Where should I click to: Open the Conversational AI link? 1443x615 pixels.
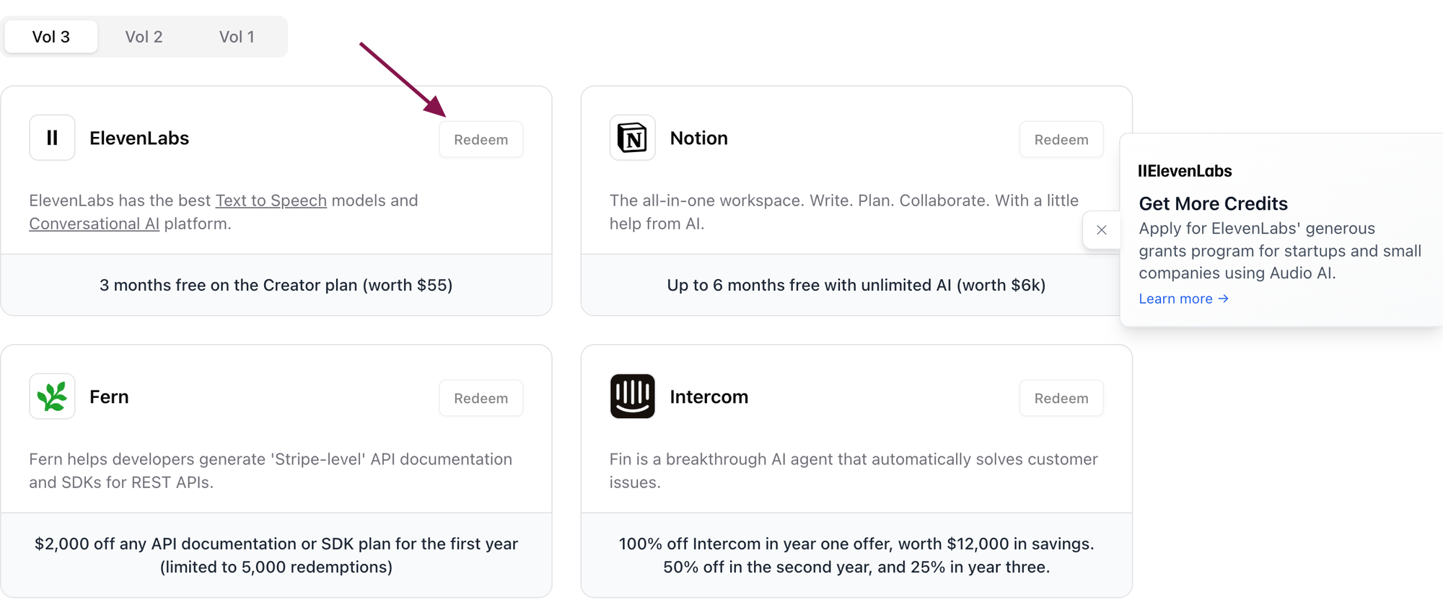pyautogui.click(x=94, y=224)
